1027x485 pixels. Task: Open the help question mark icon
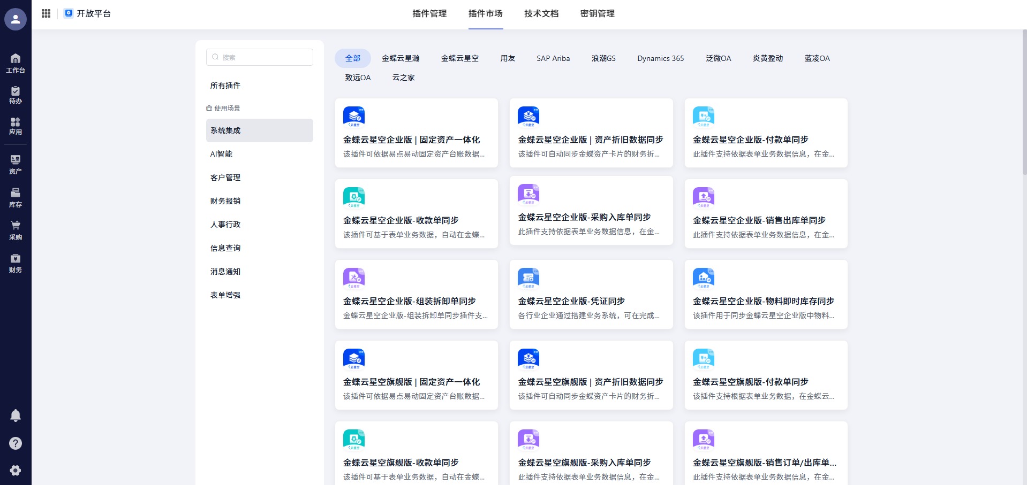click(16, 443)
